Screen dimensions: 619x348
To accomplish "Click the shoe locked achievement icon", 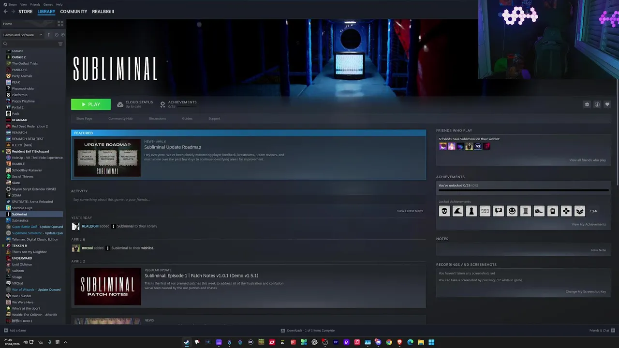I will [539, 211].
